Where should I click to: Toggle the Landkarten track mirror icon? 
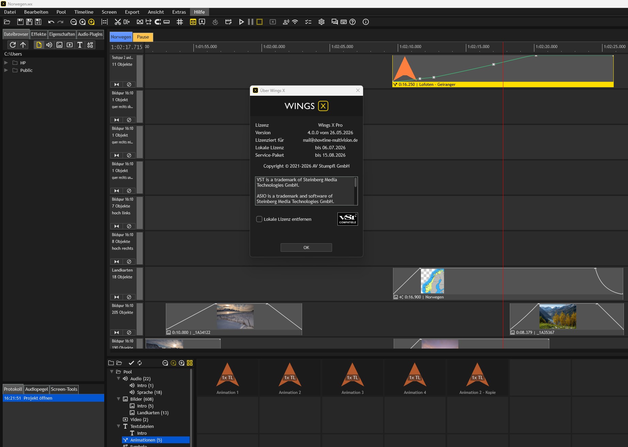point(116,297)
